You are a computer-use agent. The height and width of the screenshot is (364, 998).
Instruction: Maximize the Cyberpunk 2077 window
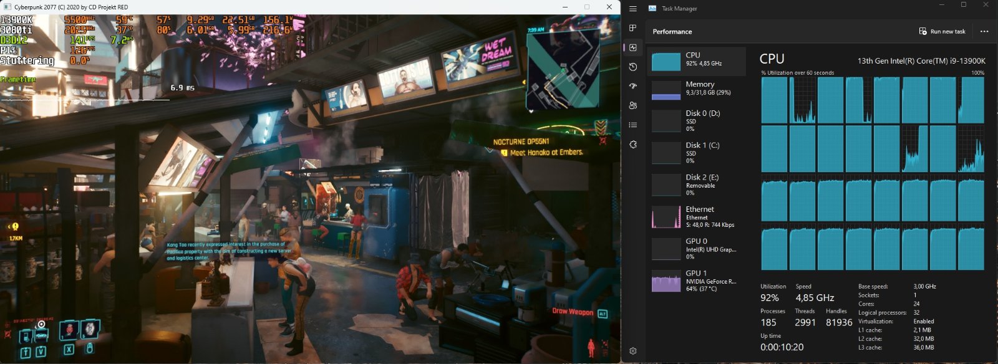(587, 7)
